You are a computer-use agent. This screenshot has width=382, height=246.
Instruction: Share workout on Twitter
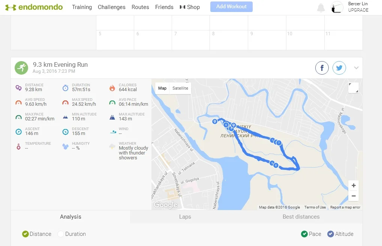[x=339, y=68]
